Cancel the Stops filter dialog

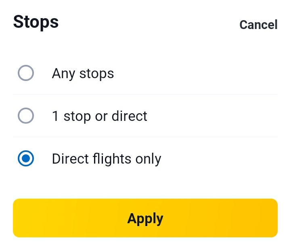258,25
